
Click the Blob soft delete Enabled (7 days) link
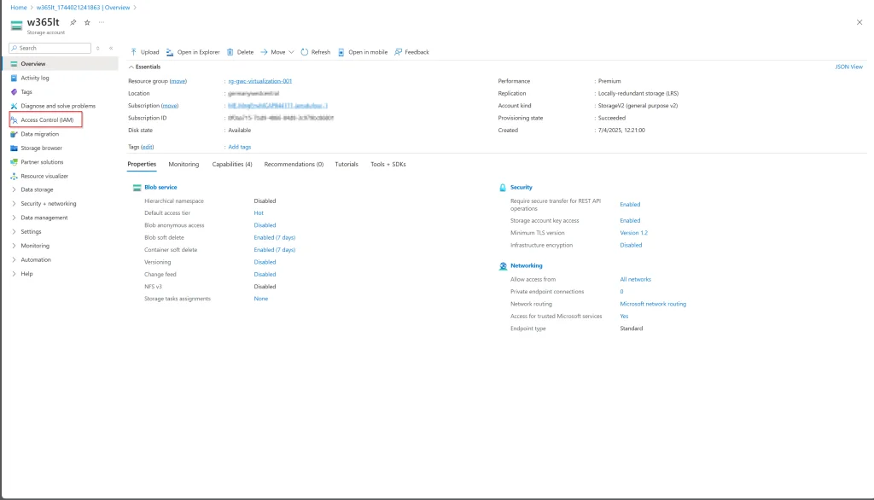tap(274, 237)
